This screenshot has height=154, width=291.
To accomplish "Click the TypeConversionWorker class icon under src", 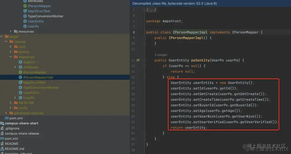I will point(25,16).
